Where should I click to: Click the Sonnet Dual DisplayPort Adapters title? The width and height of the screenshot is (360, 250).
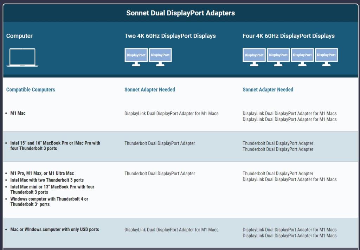point(180,13)
